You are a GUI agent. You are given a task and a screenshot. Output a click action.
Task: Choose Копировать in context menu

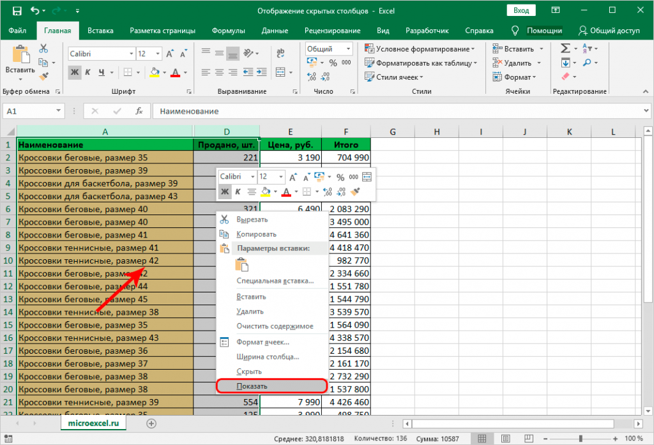[x=271, y=234]
